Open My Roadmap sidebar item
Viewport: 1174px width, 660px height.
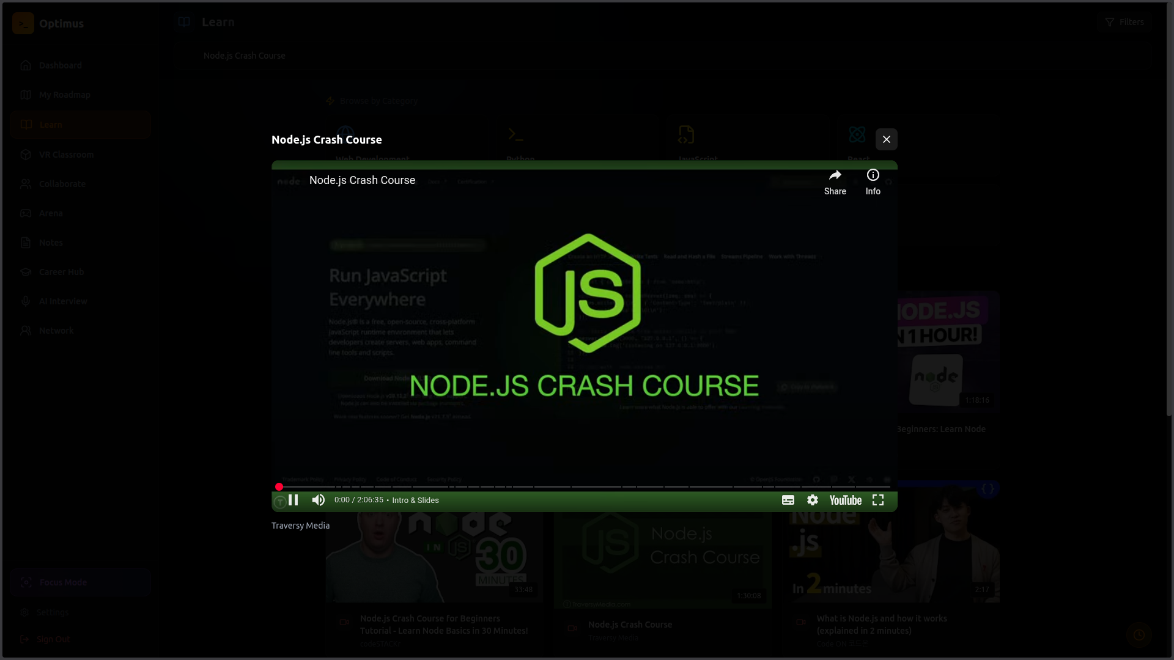point(64,95)
